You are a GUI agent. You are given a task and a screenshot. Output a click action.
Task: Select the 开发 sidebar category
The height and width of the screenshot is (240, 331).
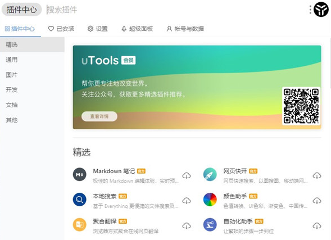tap(32, 90)
